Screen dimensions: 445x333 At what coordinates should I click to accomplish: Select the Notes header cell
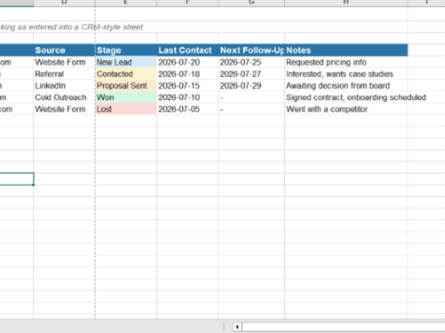click(x=346, y=50)
